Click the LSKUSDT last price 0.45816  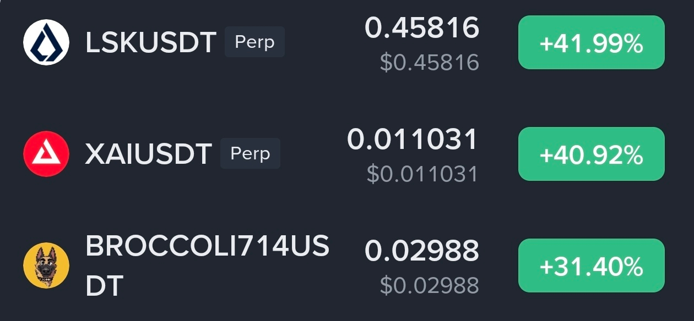422,28
